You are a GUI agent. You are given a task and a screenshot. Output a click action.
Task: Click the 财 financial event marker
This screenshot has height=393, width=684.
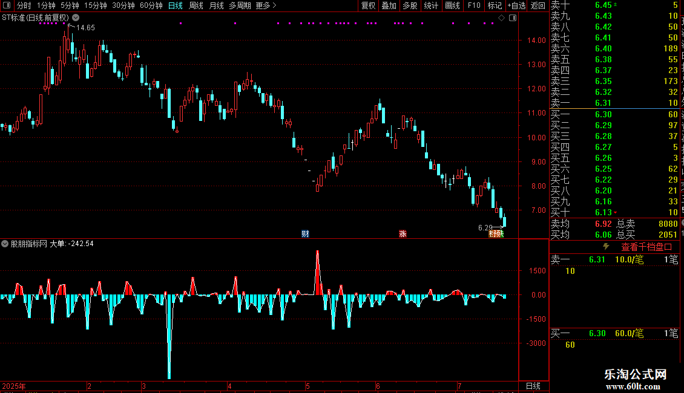tap(305, 234)
